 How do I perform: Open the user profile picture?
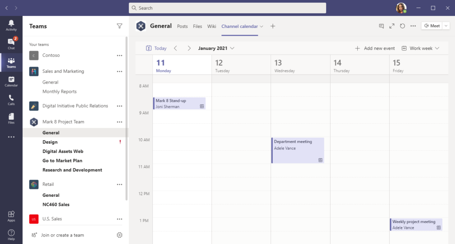[401, 8]
